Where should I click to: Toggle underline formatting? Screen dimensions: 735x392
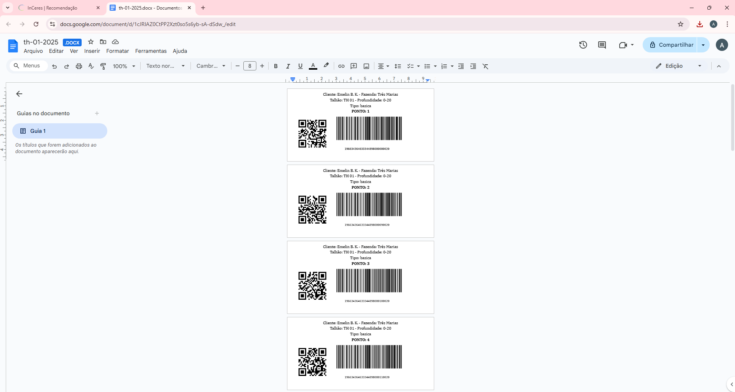click(300, 66)
